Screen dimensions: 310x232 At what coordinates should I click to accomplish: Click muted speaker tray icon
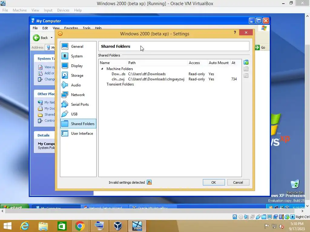click(x=282, y=226)
